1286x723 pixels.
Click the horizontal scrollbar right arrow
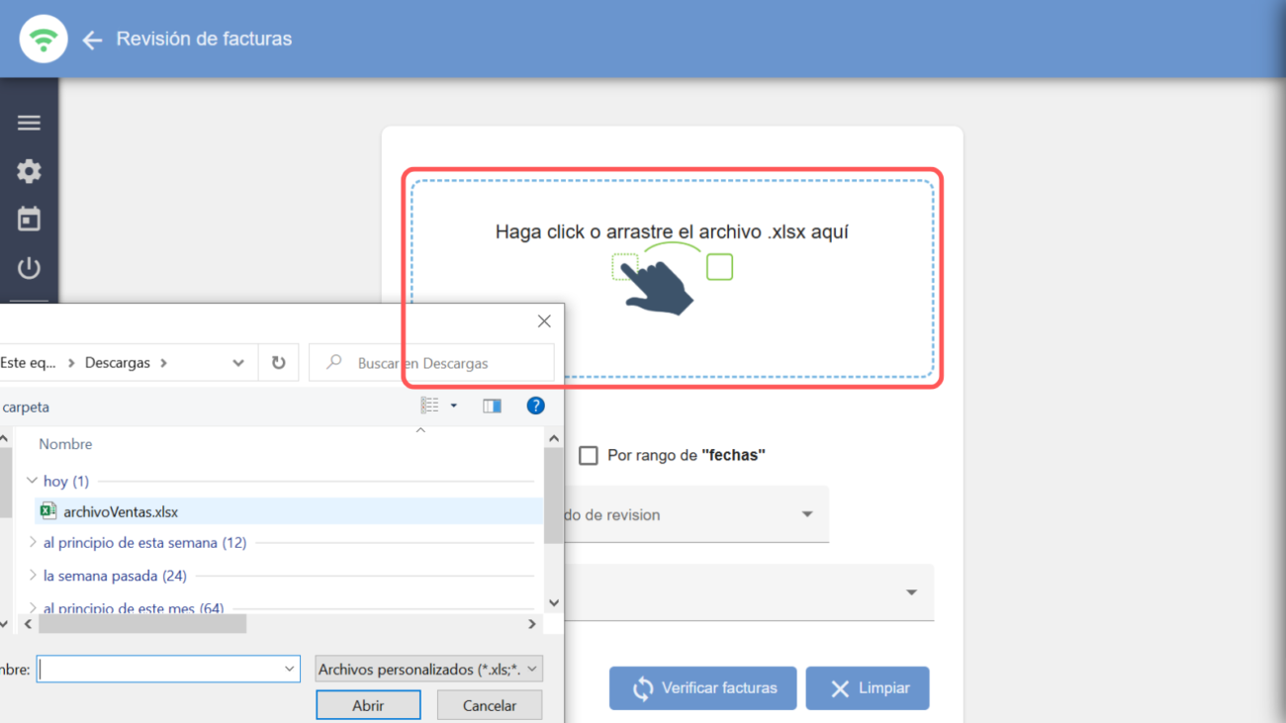(x=531, y=624)
